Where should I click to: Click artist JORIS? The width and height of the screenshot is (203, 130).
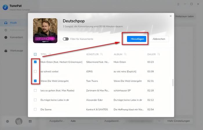point(89,71)
